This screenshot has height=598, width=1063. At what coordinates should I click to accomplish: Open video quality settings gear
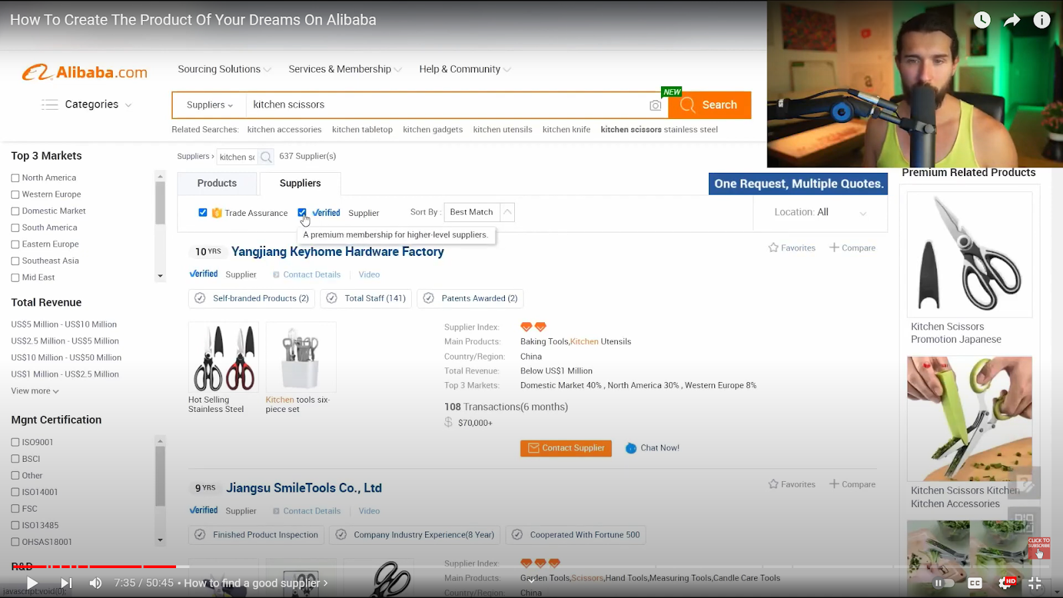(1005, 583)
